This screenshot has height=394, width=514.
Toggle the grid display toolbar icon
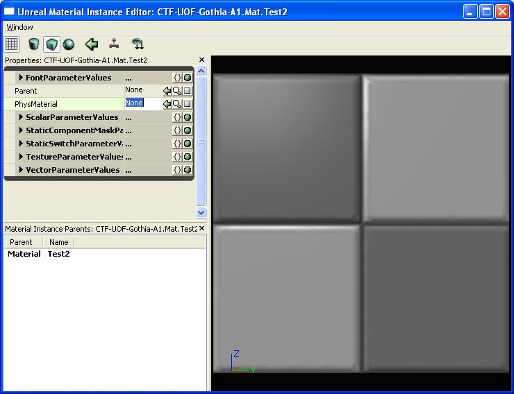click(x=11, y=44)
